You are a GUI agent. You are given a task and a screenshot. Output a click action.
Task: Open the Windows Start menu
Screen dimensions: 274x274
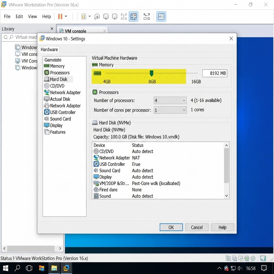5,268
